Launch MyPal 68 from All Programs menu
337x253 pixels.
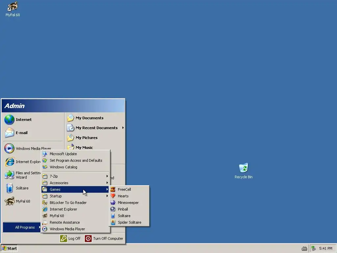click(75, 216)
